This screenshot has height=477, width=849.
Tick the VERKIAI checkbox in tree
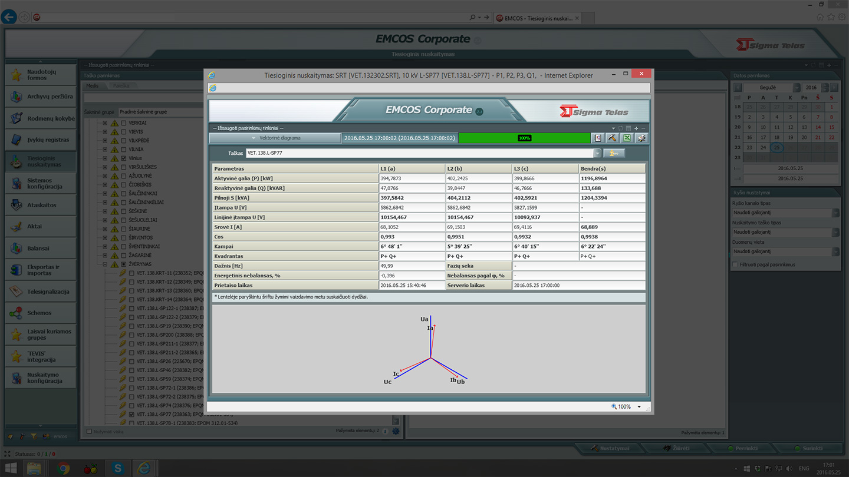pos(123,123)
